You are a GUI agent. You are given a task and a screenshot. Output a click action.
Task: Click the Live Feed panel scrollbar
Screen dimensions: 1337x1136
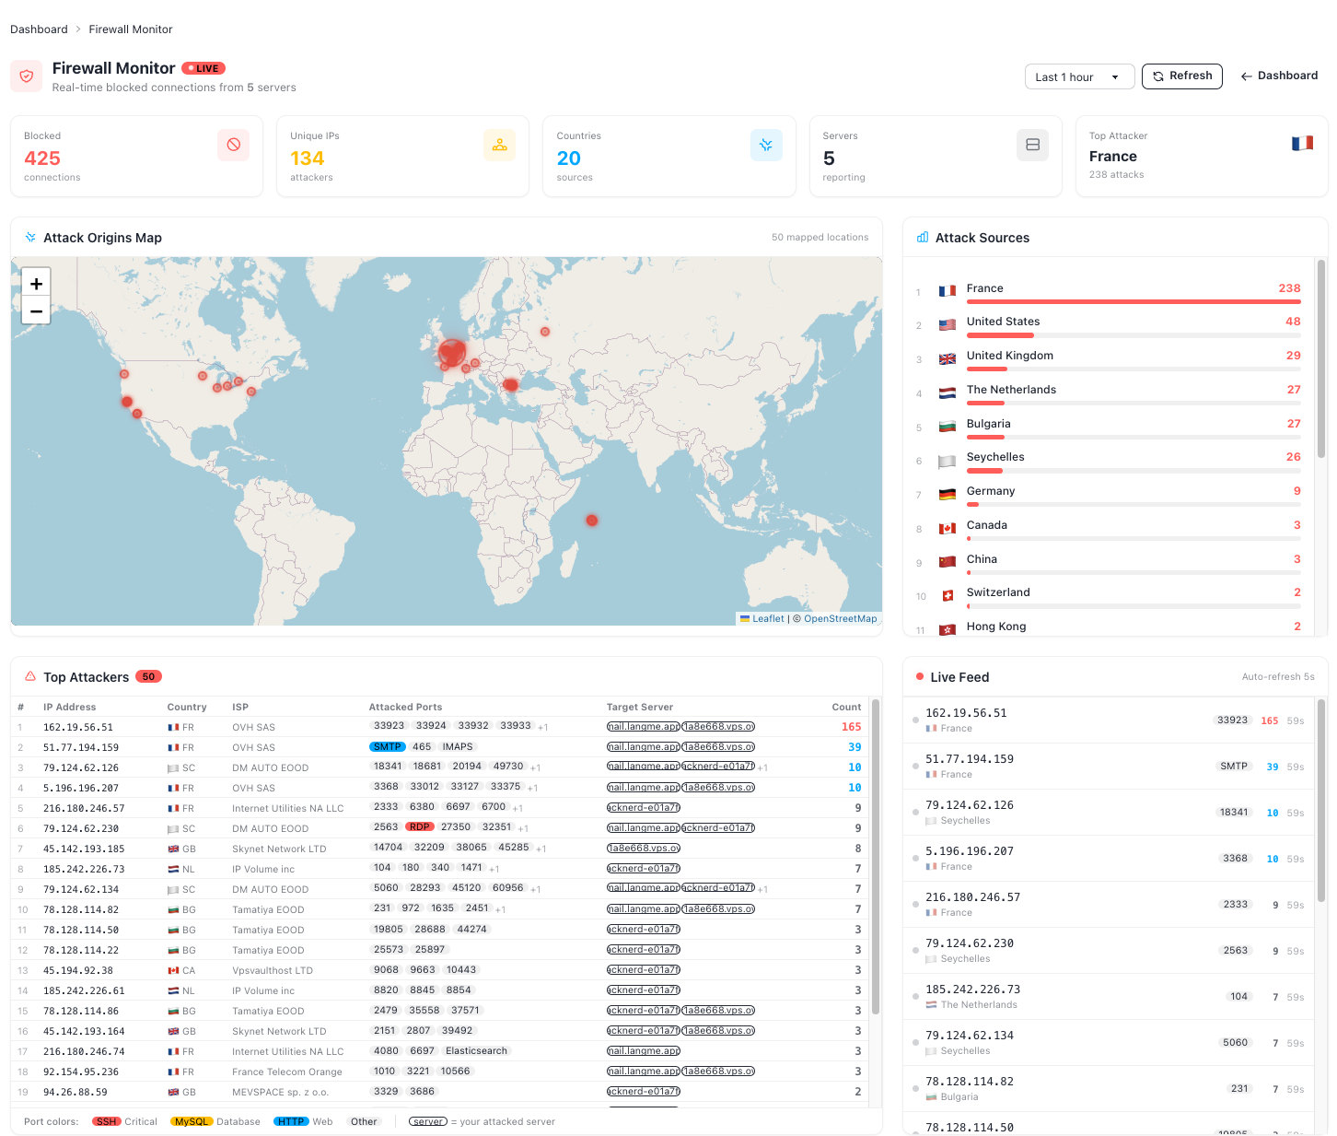pyautogui.click(x=1321, y=802)
